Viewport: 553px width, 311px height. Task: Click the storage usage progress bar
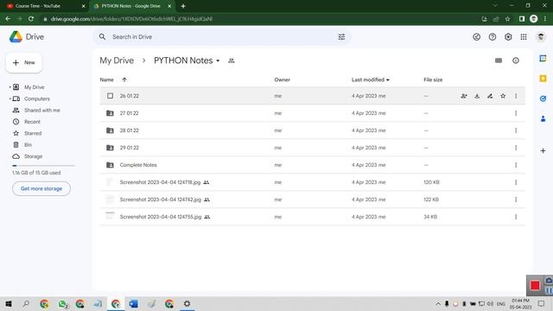tap(43, 165)
